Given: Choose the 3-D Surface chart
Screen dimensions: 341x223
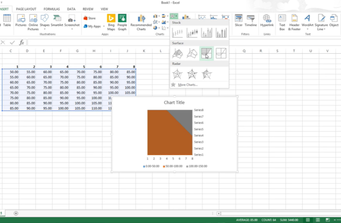Looking at the screenshot, I should 178,53.
